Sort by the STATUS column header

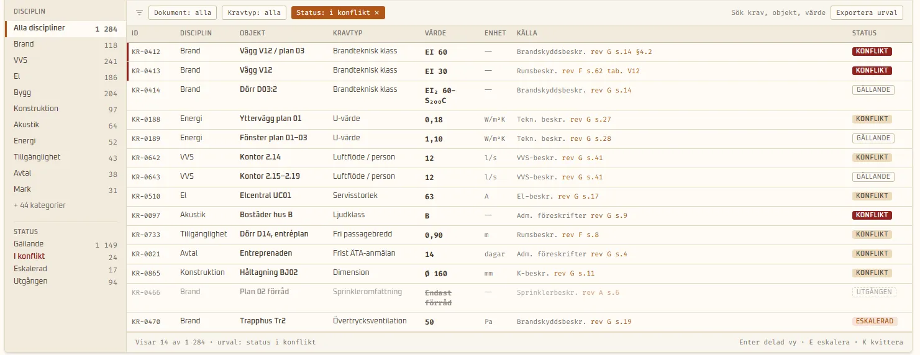(x=864, y=34)
